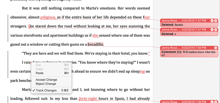
Task: Click the inserted text 'forty-eight'
Action: coord(88,99)
